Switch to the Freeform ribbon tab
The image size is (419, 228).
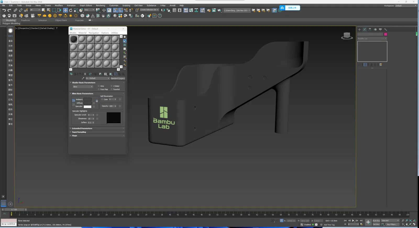tap(25, 20)
